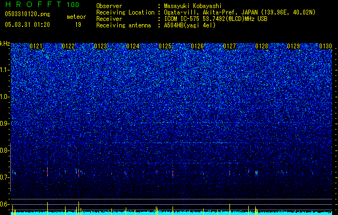Select the ICOM IC-575 53.7492 MHz receiver text

215,19
